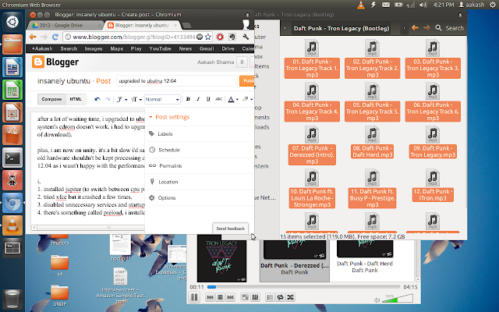Open Ubuntu Software Center from launcher
Screen dimensions: 499x312
12,135
